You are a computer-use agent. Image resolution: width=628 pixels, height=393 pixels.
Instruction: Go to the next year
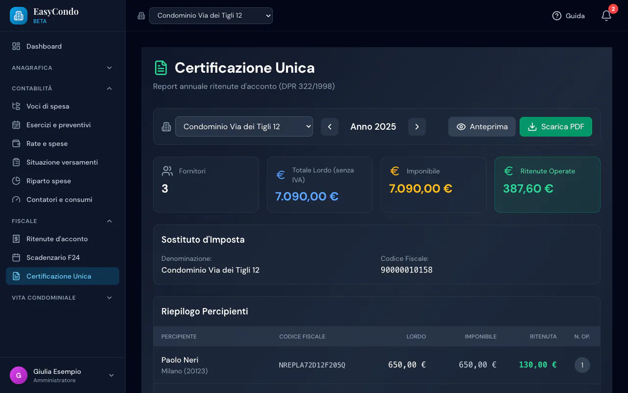click(x=417, y=127)
